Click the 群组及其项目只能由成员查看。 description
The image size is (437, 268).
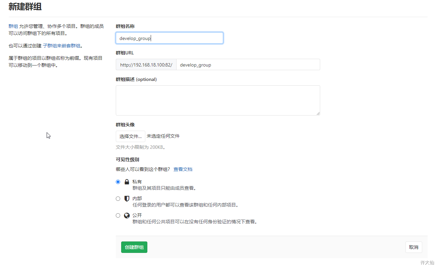coord(164,188)
